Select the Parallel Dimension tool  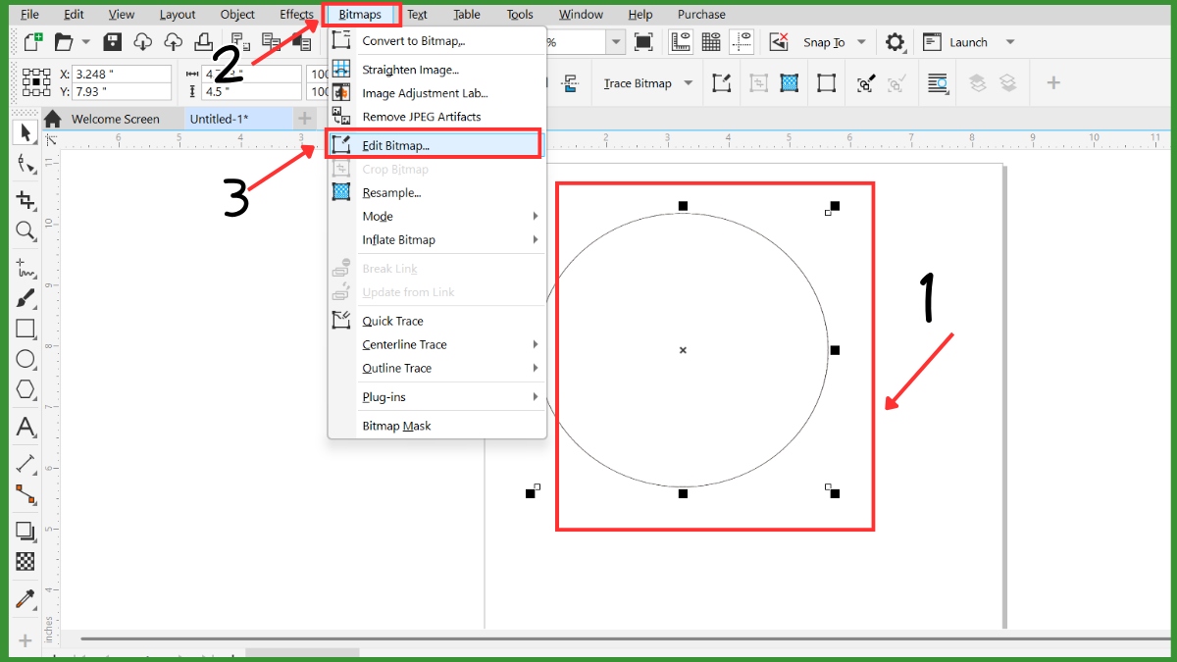[26, 464]
